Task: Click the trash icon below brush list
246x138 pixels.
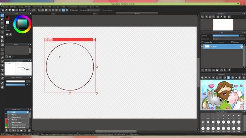Action: point(29,130)
